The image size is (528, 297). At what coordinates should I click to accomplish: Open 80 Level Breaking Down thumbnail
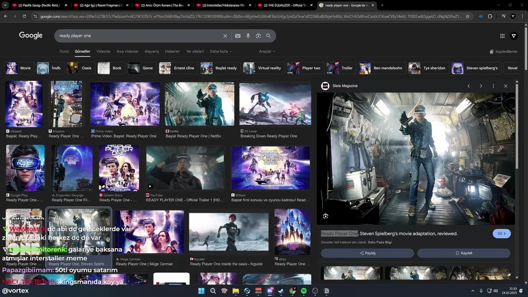pos(275,104)
